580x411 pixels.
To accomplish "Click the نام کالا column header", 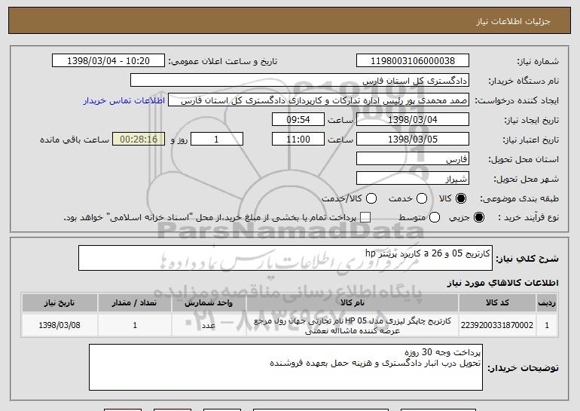I will click(353, 303).
